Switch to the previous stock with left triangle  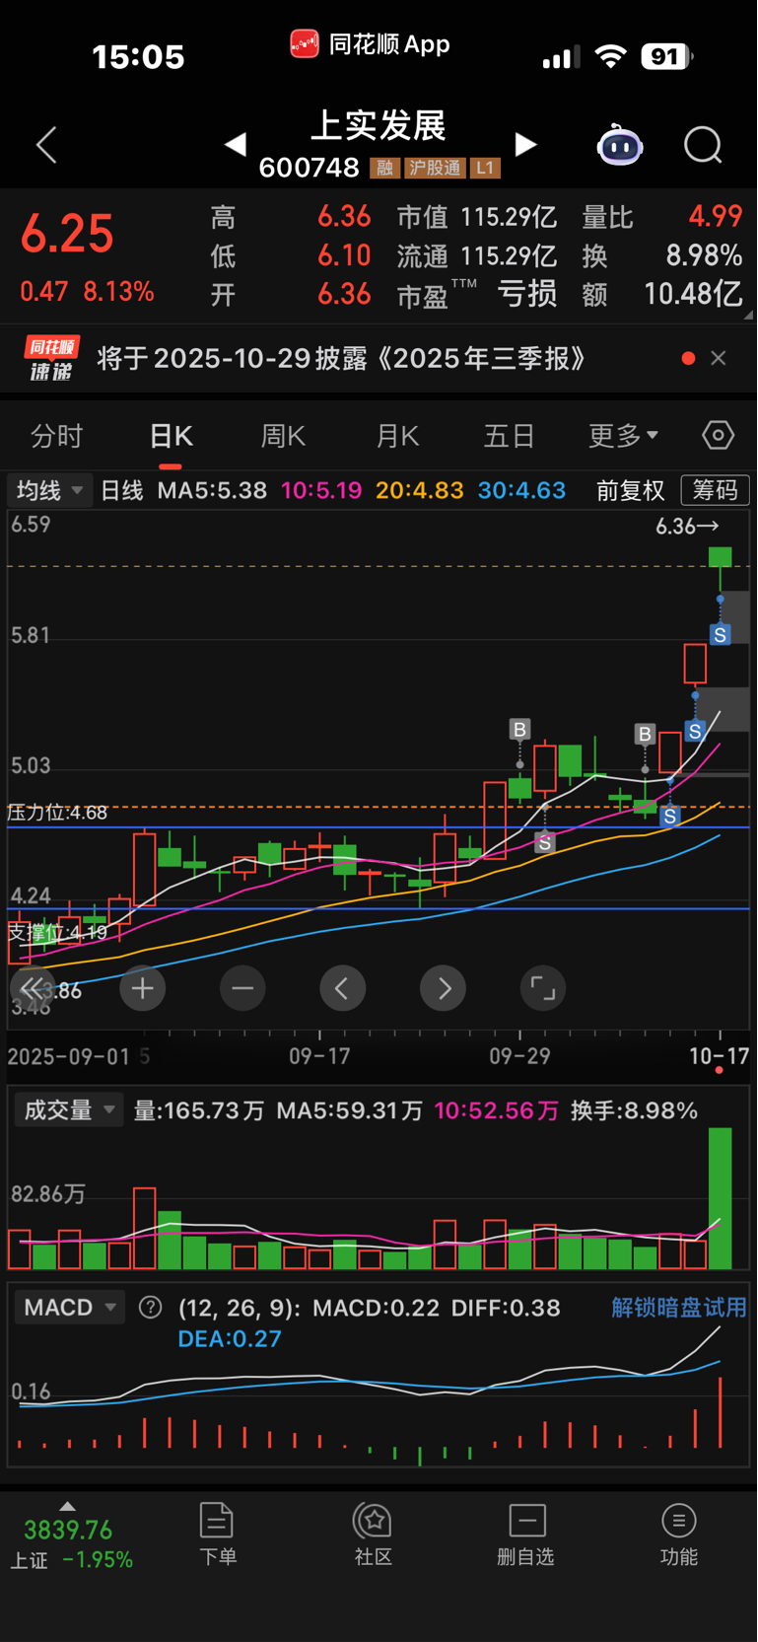point(235,145)
